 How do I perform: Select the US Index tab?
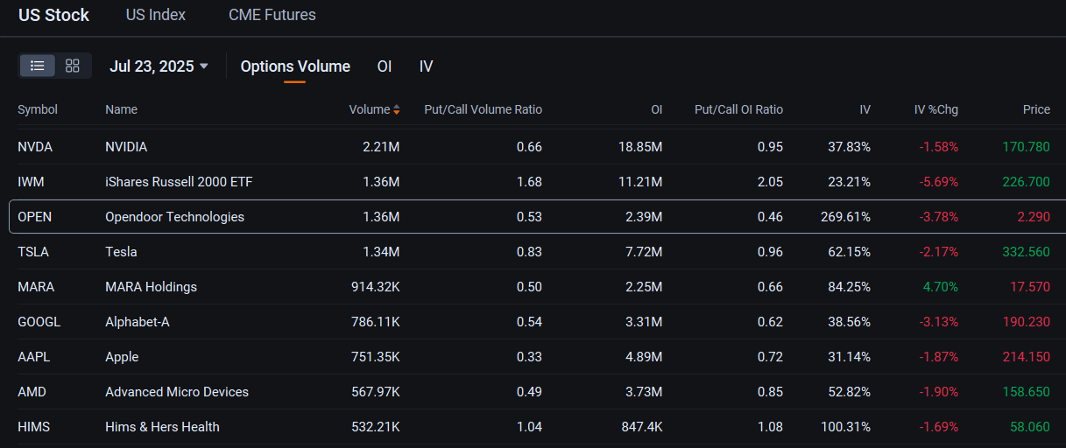[x=155, y=15]
